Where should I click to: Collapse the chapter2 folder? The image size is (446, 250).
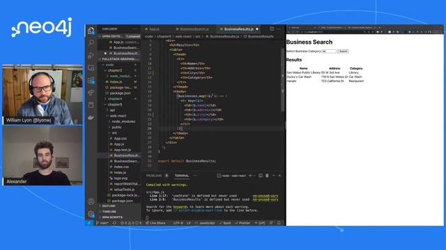tap(119, 70)
